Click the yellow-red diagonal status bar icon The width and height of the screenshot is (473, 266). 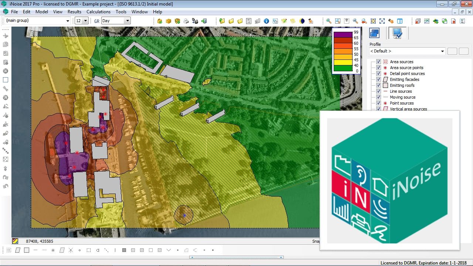tap(15, 241)
